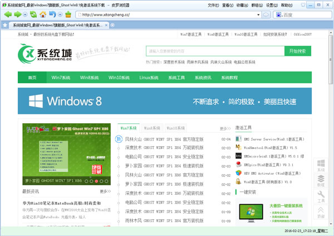Click the blue undo closed tab icon
The image size is (334, 236).
coord(52,15)
